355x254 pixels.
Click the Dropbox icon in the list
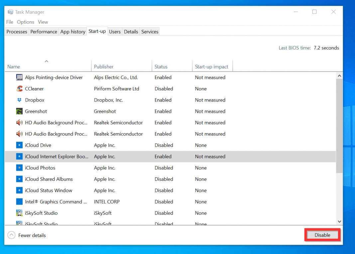[x=19, y=100]
